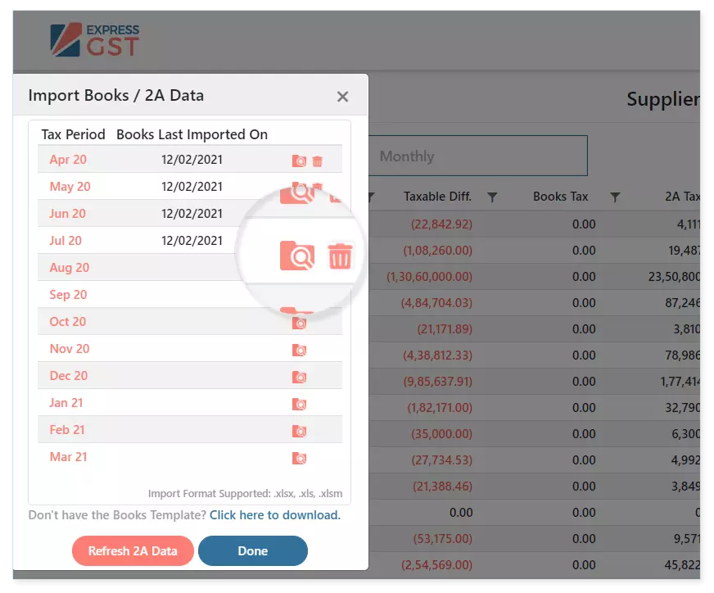Viewport: 714px width, 593px height.
Task: Import books for Mar 21
Action: coord(299,456)
